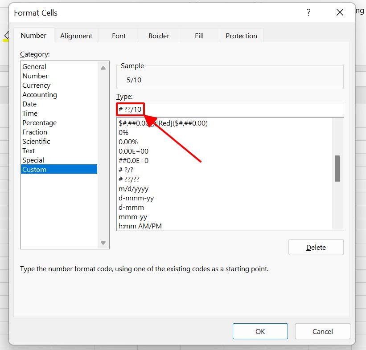Click the Delete button
The height and width of the screenshot is (350, 366).
(x=316, y=247)
